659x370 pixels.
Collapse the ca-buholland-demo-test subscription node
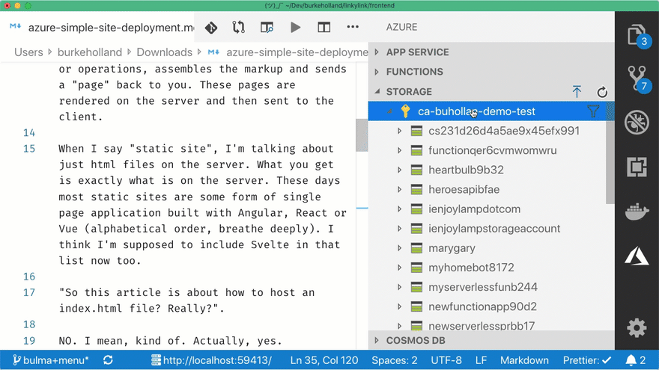pyautogui.click(x=389, y=111)
